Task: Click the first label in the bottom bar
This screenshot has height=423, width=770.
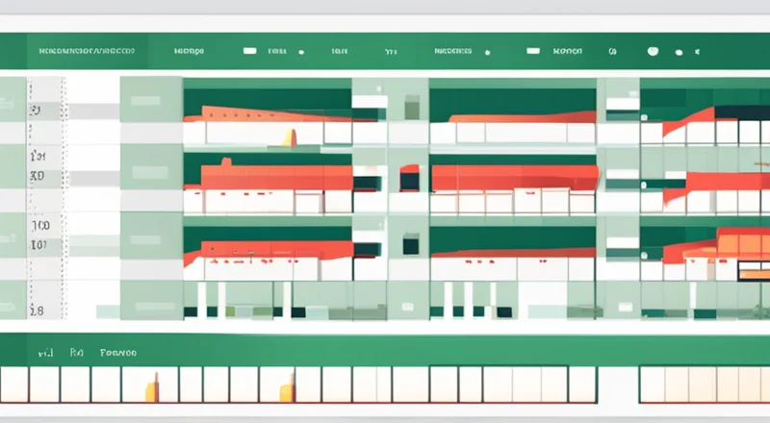Action: tap(45, 353)
